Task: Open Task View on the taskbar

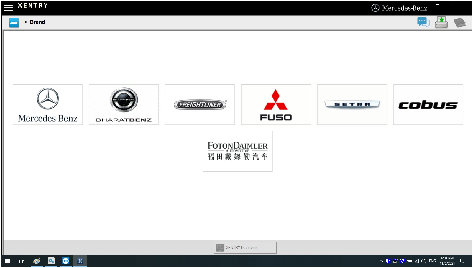Action: coord(22,261)
